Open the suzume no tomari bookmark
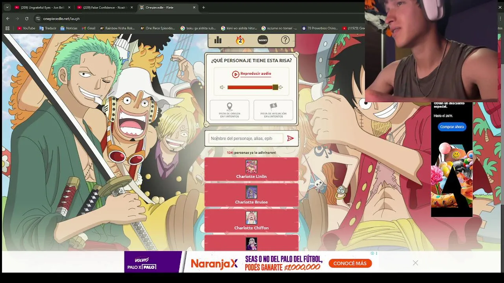Screen dimensions: 504x283 tap(279, 28)
